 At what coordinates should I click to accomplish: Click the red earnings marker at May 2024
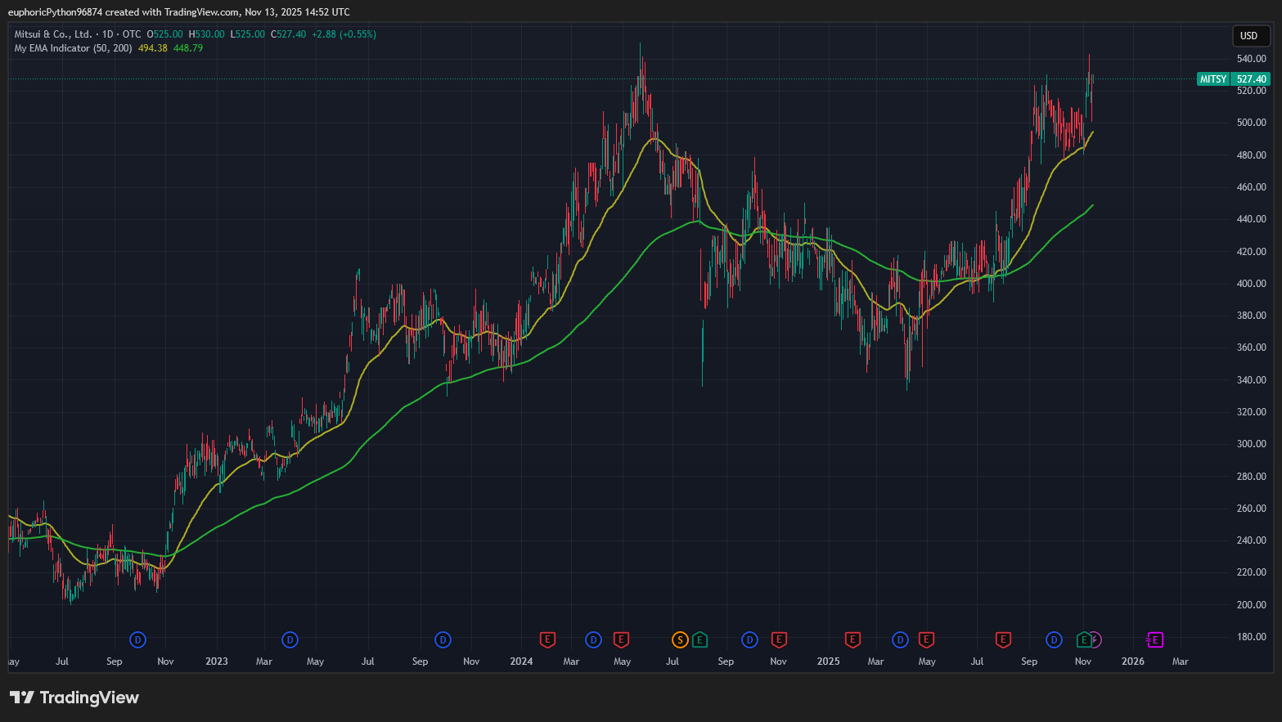621,639
